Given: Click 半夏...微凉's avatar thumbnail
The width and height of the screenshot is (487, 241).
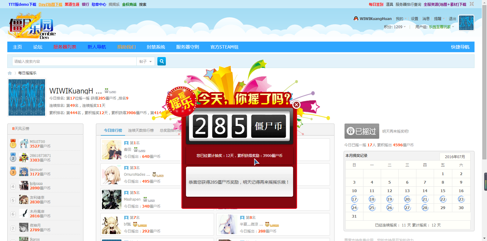Looking at the screenshot, I should (x=228, y=224).
